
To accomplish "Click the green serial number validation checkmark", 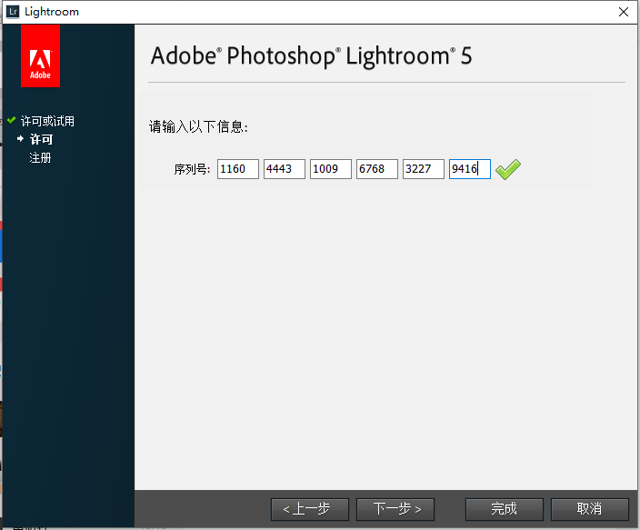I will 508,169.
